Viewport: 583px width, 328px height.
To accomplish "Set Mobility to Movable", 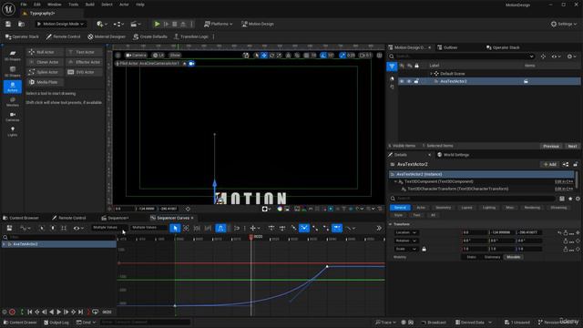I will click(x=514, y=257).
